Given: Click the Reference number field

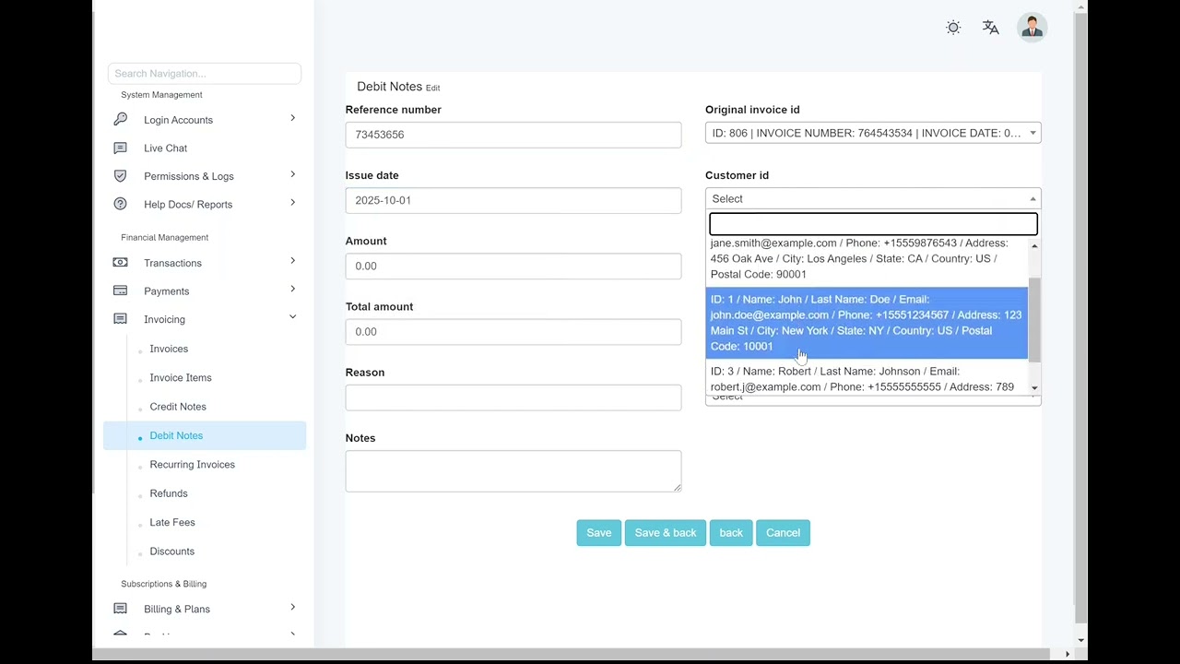Looking at the screenshot, I should 513,135.
